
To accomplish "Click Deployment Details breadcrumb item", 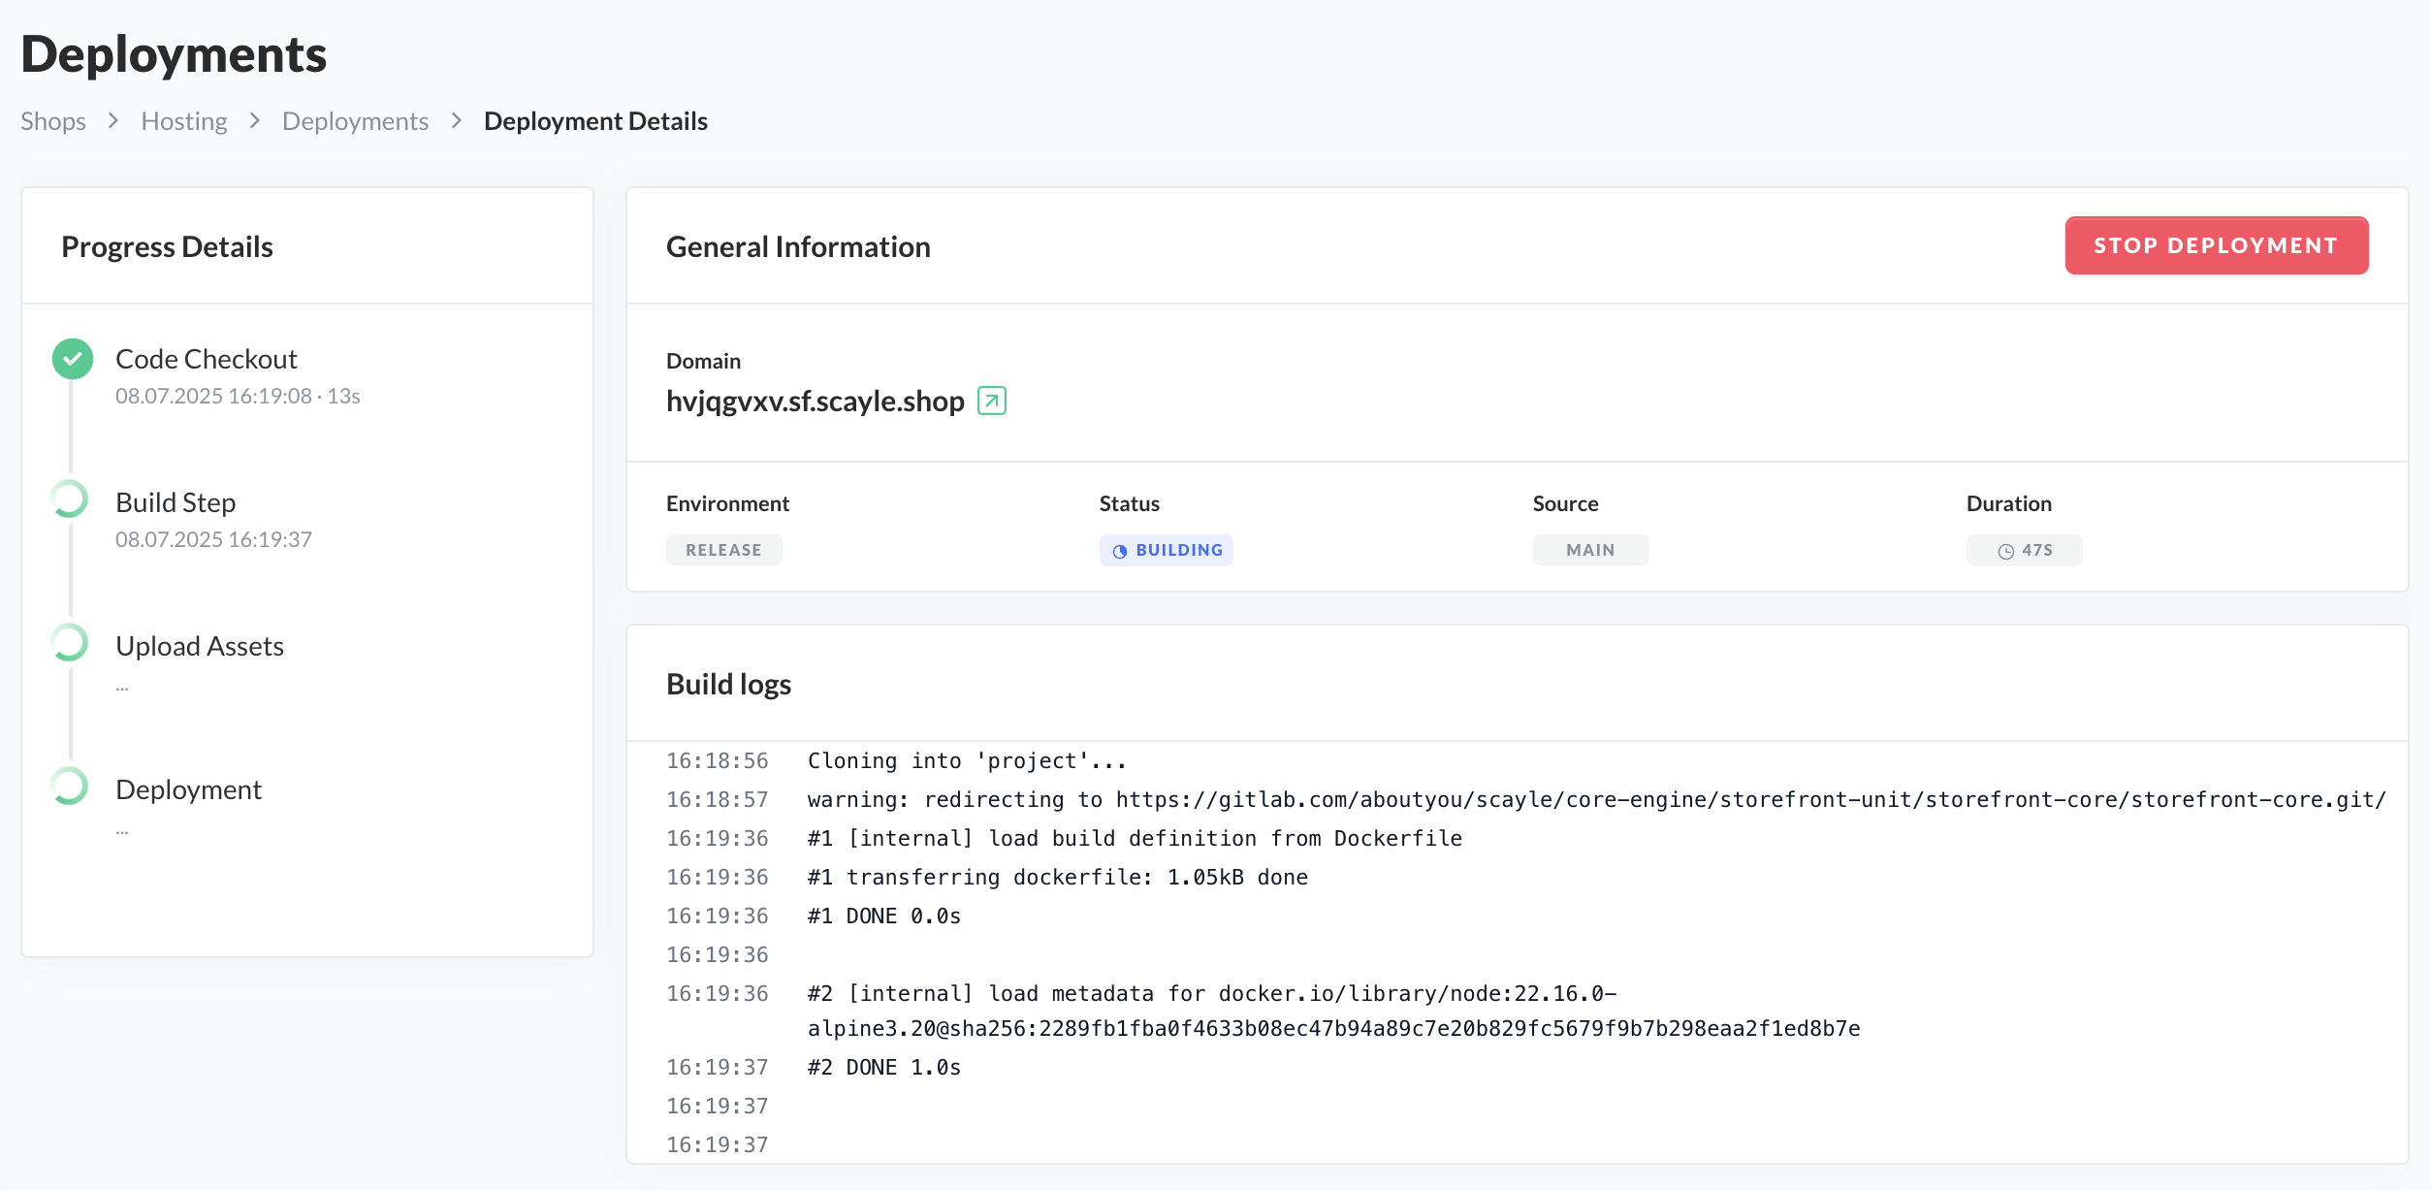I will 595,121.
